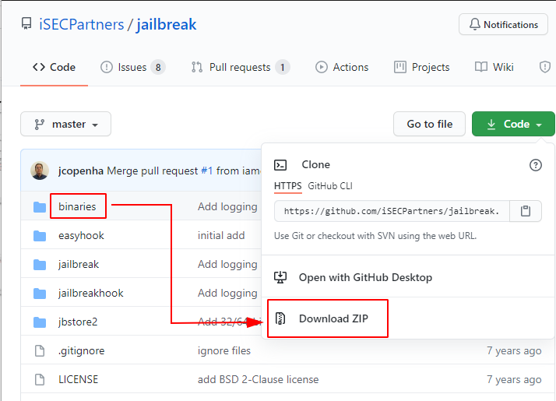This screenshot has width=556, height=401.
Task: Click the Go to file button
Action: (429, 125)
